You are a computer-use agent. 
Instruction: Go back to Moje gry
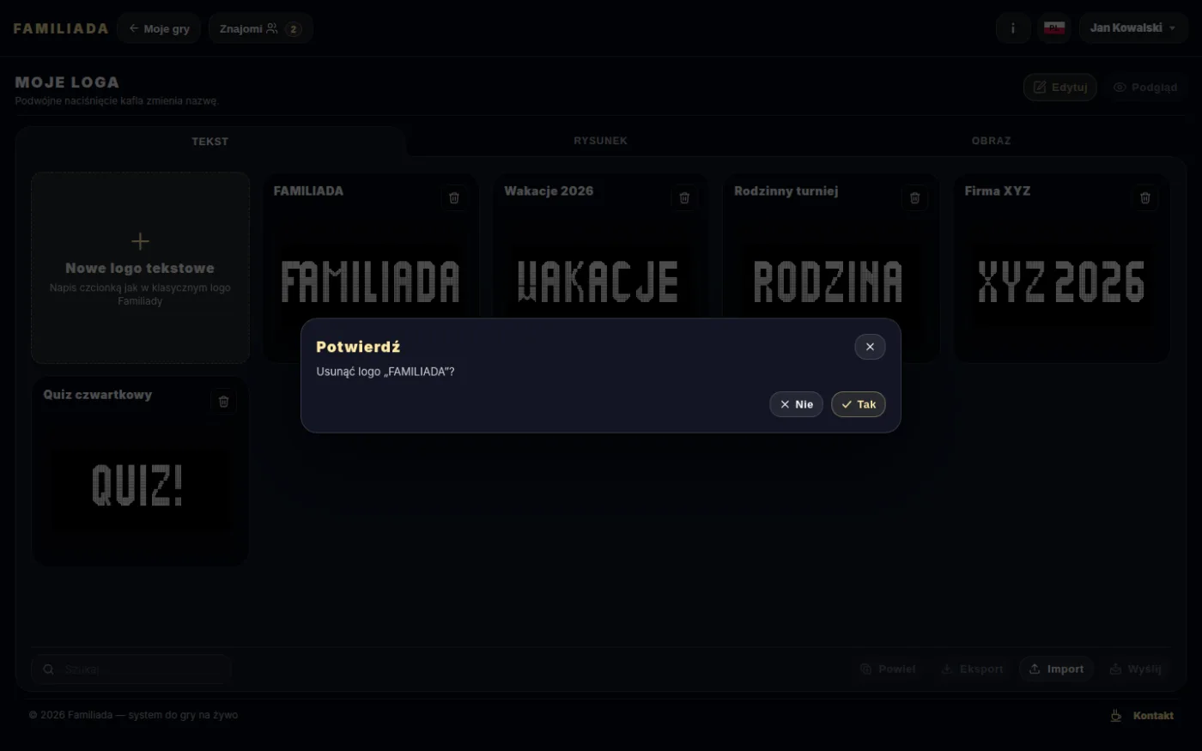tap(159, 28)
